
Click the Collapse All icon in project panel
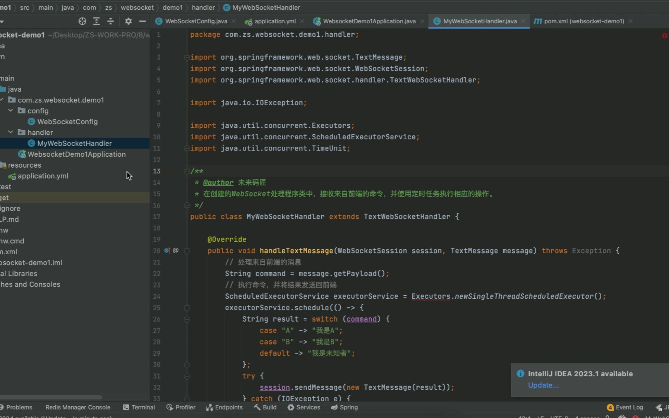[x=111, y=21]
